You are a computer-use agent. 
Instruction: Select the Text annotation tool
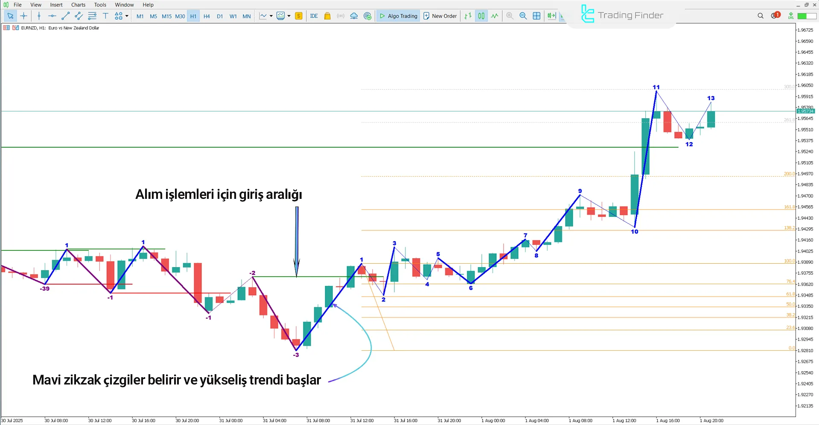(x=105, y=16)
